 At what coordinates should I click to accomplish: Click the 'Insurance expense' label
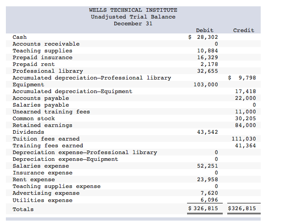(x=42, y=173)
